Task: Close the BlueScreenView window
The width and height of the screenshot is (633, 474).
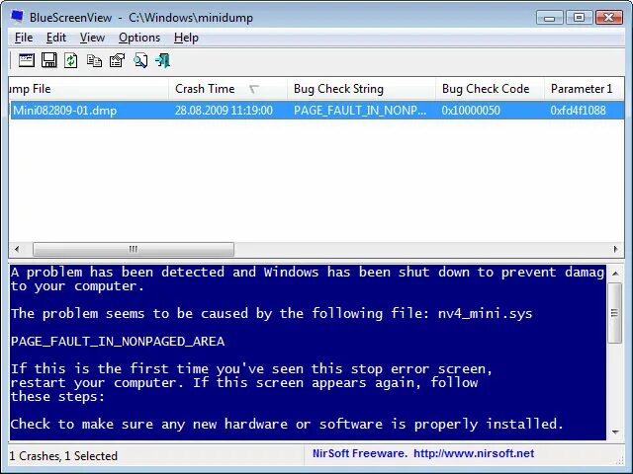Action: point(609,18)
